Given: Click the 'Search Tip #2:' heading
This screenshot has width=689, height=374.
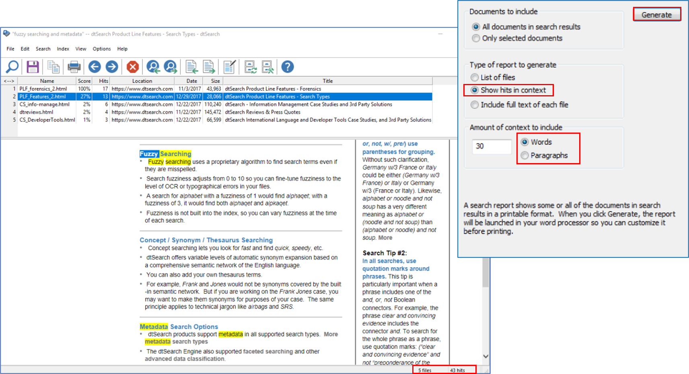Looking at the screenshot, I should (385, 253).
